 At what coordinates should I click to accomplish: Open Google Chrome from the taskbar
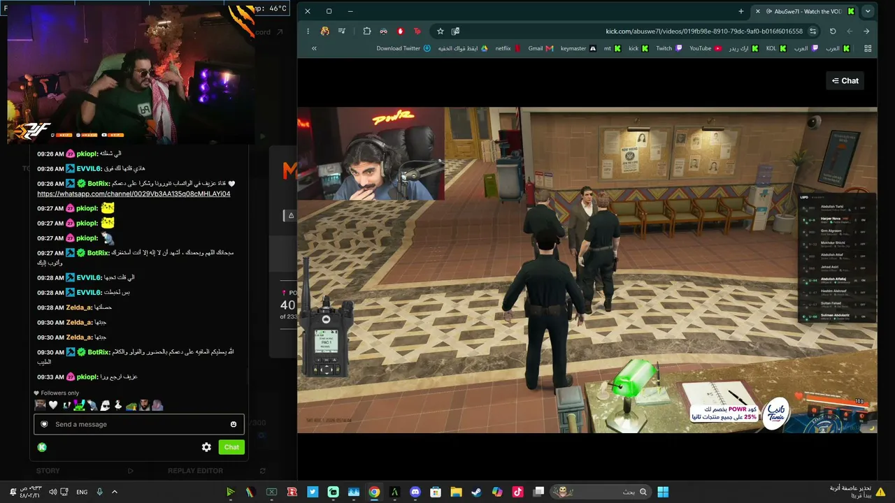pyautogui.click(x=374, y=492)
